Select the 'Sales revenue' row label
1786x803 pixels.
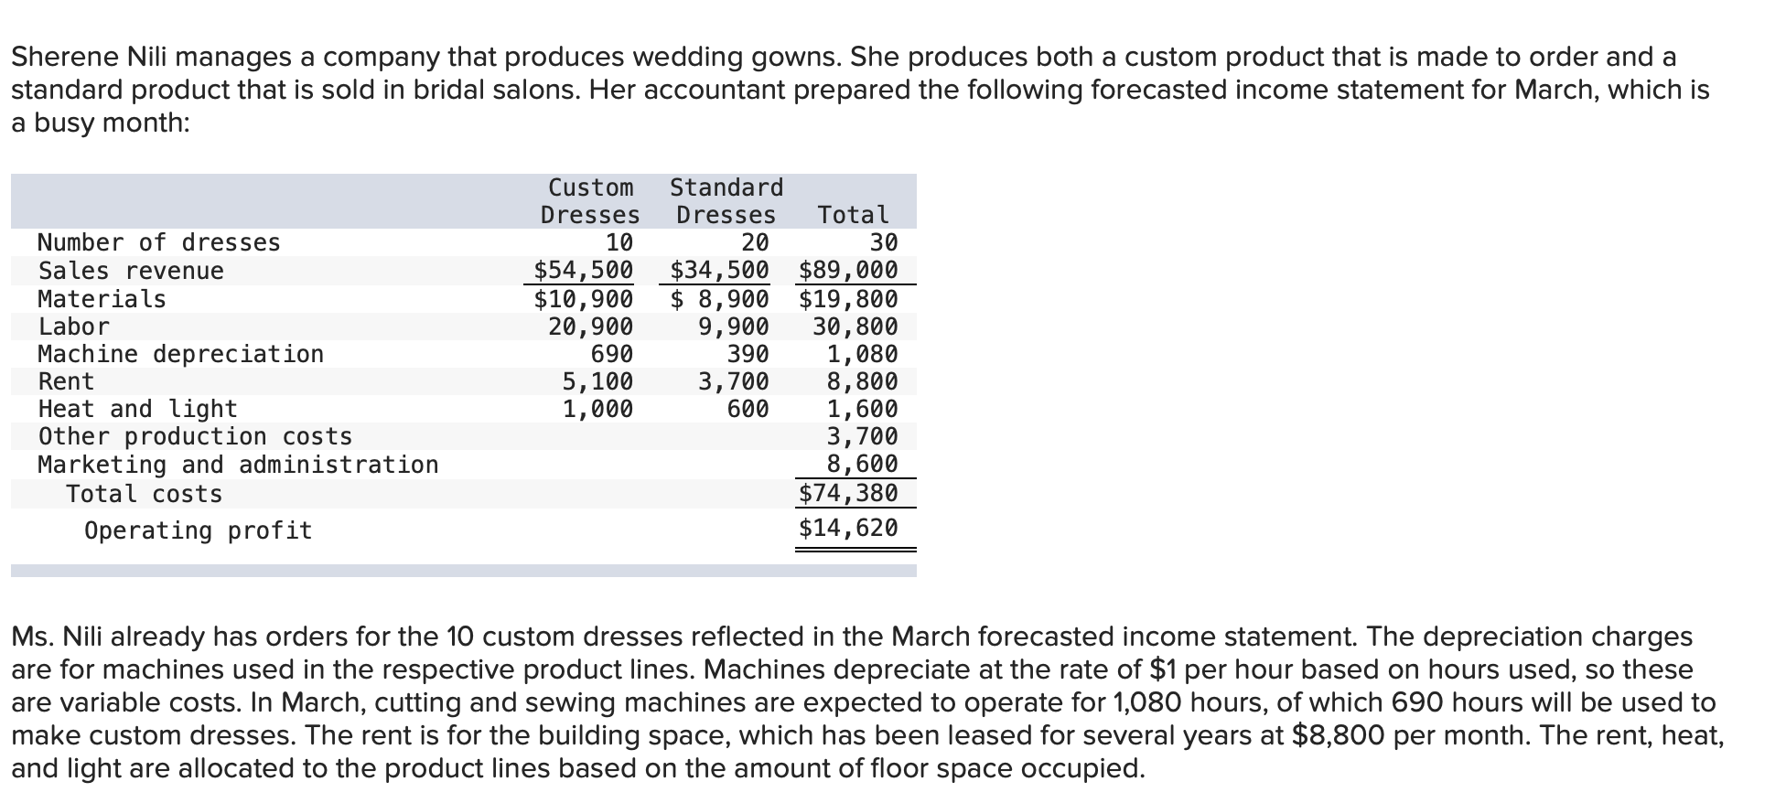(131, 271)
